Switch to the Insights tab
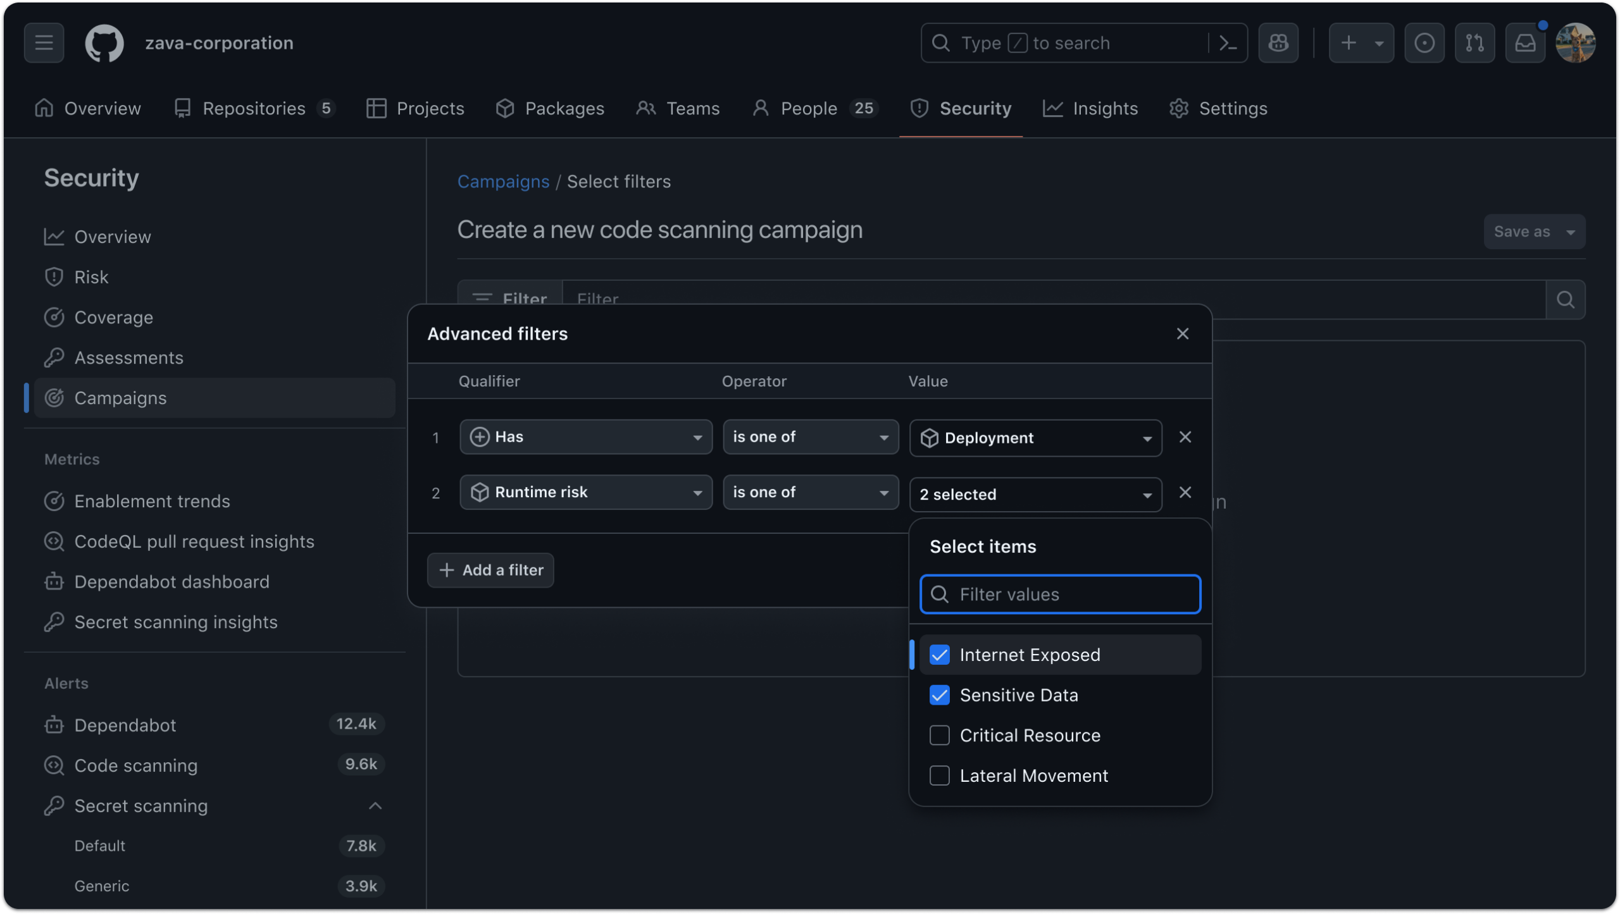This screenshot has height=914, width=1620. click(1090, 108)
